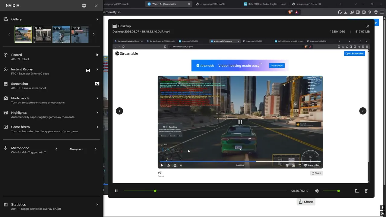Image resolution: width=386 pixels, height=217 pixels.
Task: Open a new browser tab
Action: click(341, 4)
